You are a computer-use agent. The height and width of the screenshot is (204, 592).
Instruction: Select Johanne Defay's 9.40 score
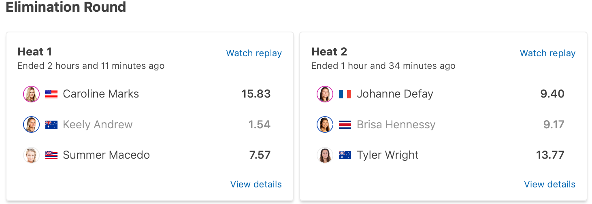552,94
